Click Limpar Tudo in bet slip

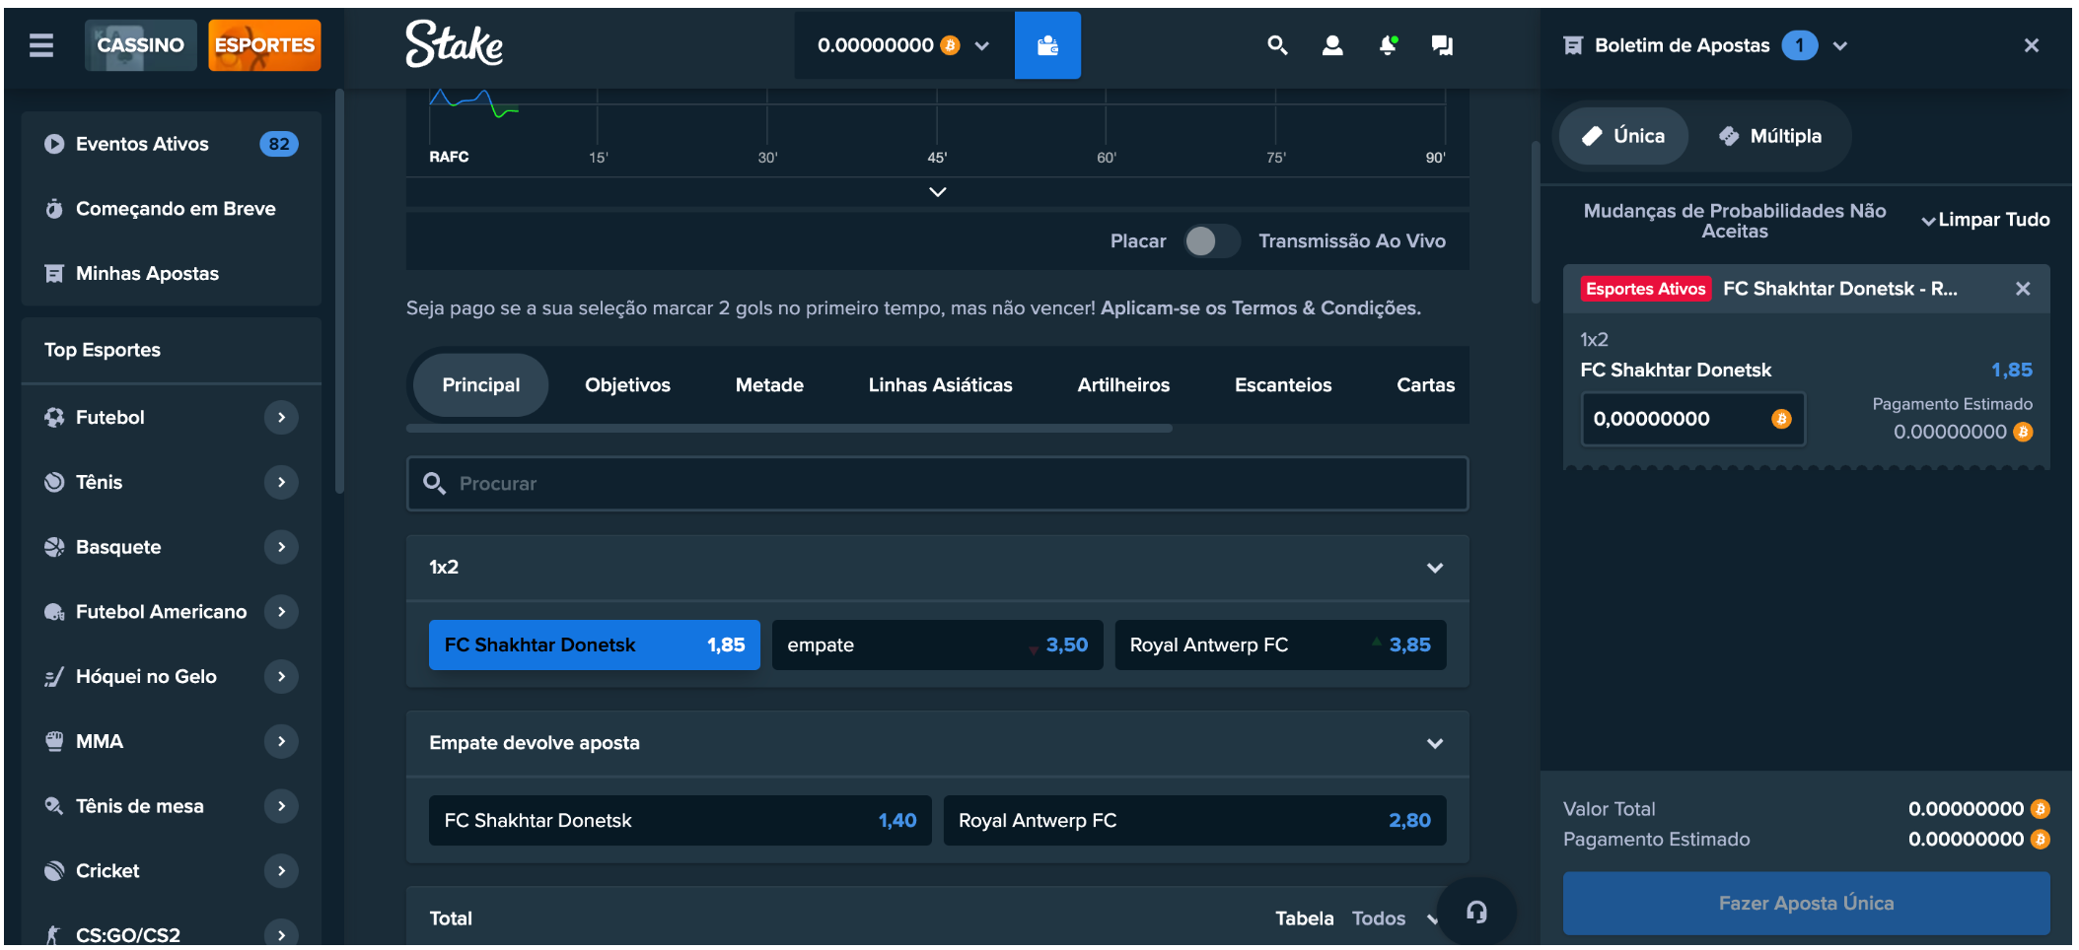tap(1994, 220)
